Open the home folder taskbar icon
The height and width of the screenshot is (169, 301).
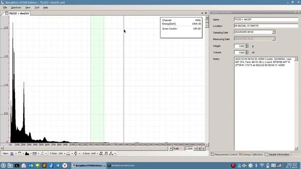(x=24, y=166)
